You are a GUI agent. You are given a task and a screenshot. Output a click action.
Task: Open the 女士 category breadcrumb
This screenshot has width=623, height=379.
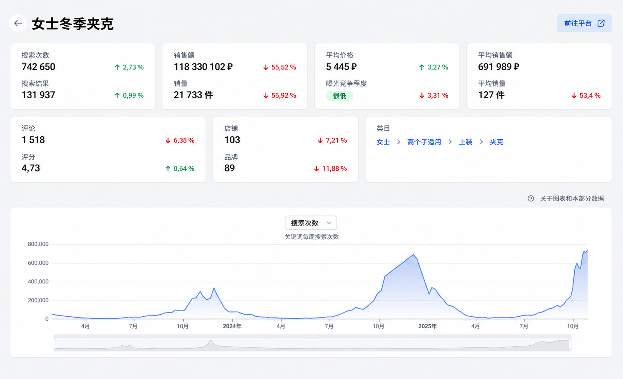(x=383, y=142)
